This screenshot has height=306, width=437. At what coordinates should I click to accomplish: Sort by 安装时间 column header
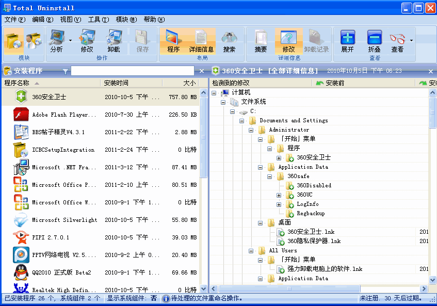[131, 83]
